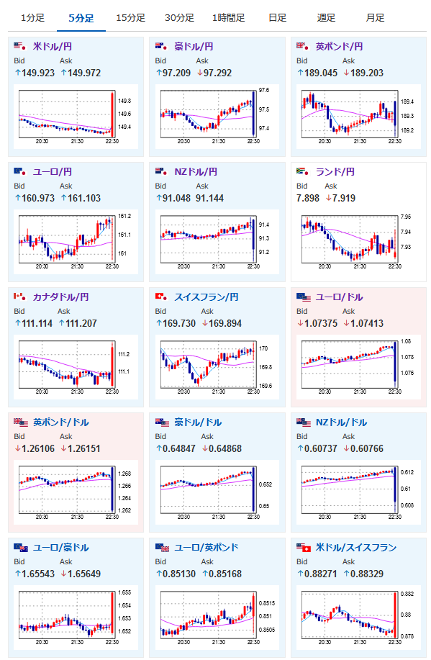Viewport: 431px width, 660px height.
Task: Select the 月足 monthly tab
Action: click(x=375, y=18)
